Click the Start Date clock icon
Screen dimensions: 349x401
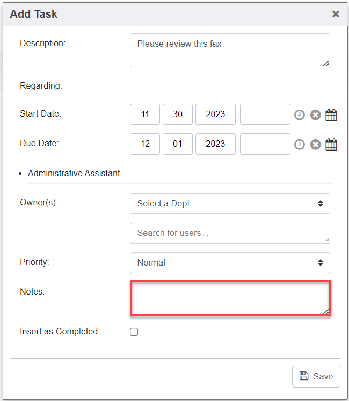300,114
